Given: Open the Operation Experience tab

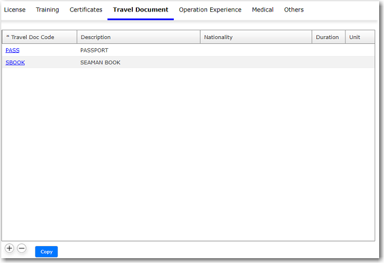Looking at the screenshot, I should (210, 10).
